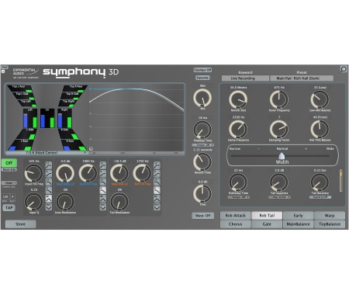Click the Early Modulation knob
Viewport: 349px width, 295px height.
(65, 202)
